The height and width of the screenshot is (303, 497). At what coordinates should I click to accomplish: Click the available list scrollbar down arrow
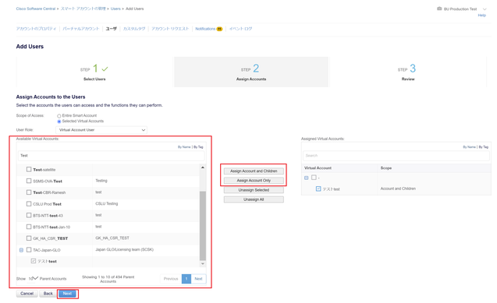[x=203, y=263]
